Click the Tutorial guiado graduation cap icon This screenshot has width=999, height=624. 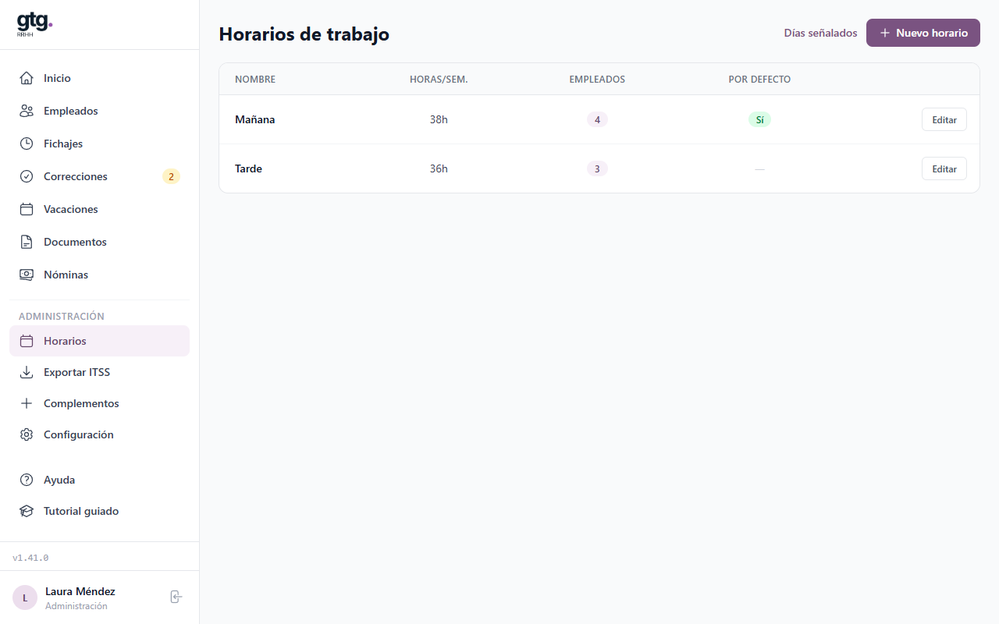(27, 511)
